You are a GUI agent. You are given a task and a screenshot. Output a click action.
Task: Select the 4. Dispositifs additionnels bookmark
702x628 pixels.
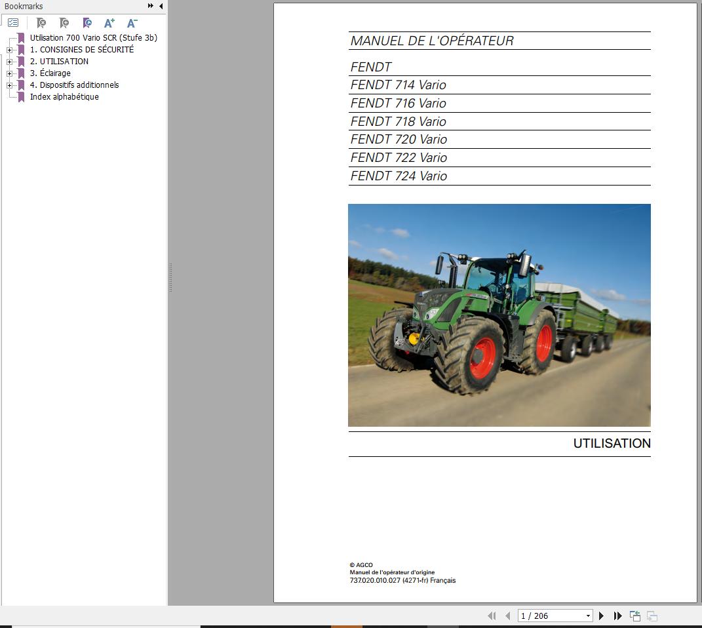(74, 85)
